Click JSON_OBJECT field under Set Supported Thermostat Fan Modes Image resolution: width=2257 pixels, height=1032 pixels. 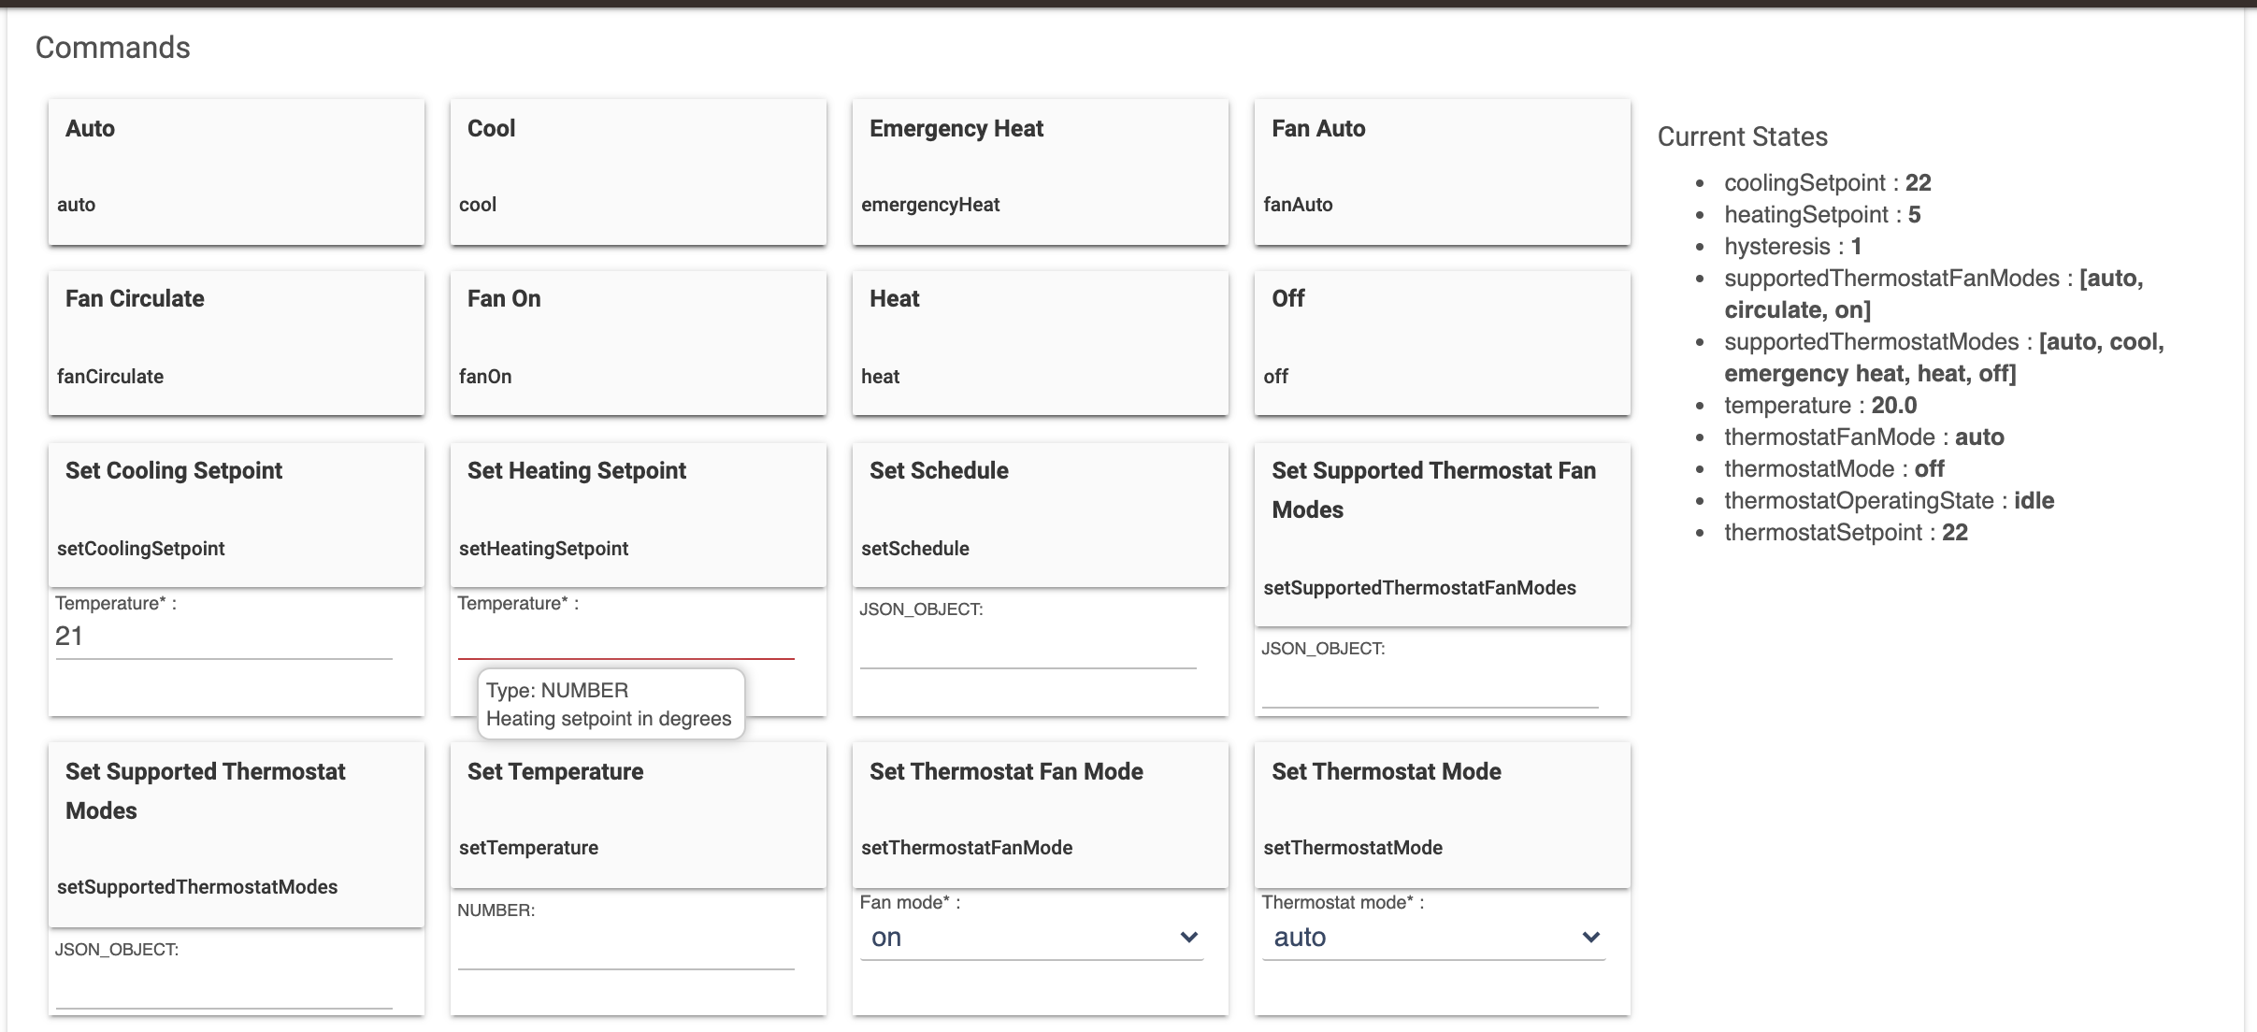[1430, 686]
